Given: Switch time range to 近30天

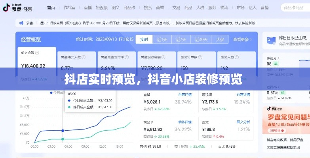Looking at the screenshot, I should click(202, 39).
